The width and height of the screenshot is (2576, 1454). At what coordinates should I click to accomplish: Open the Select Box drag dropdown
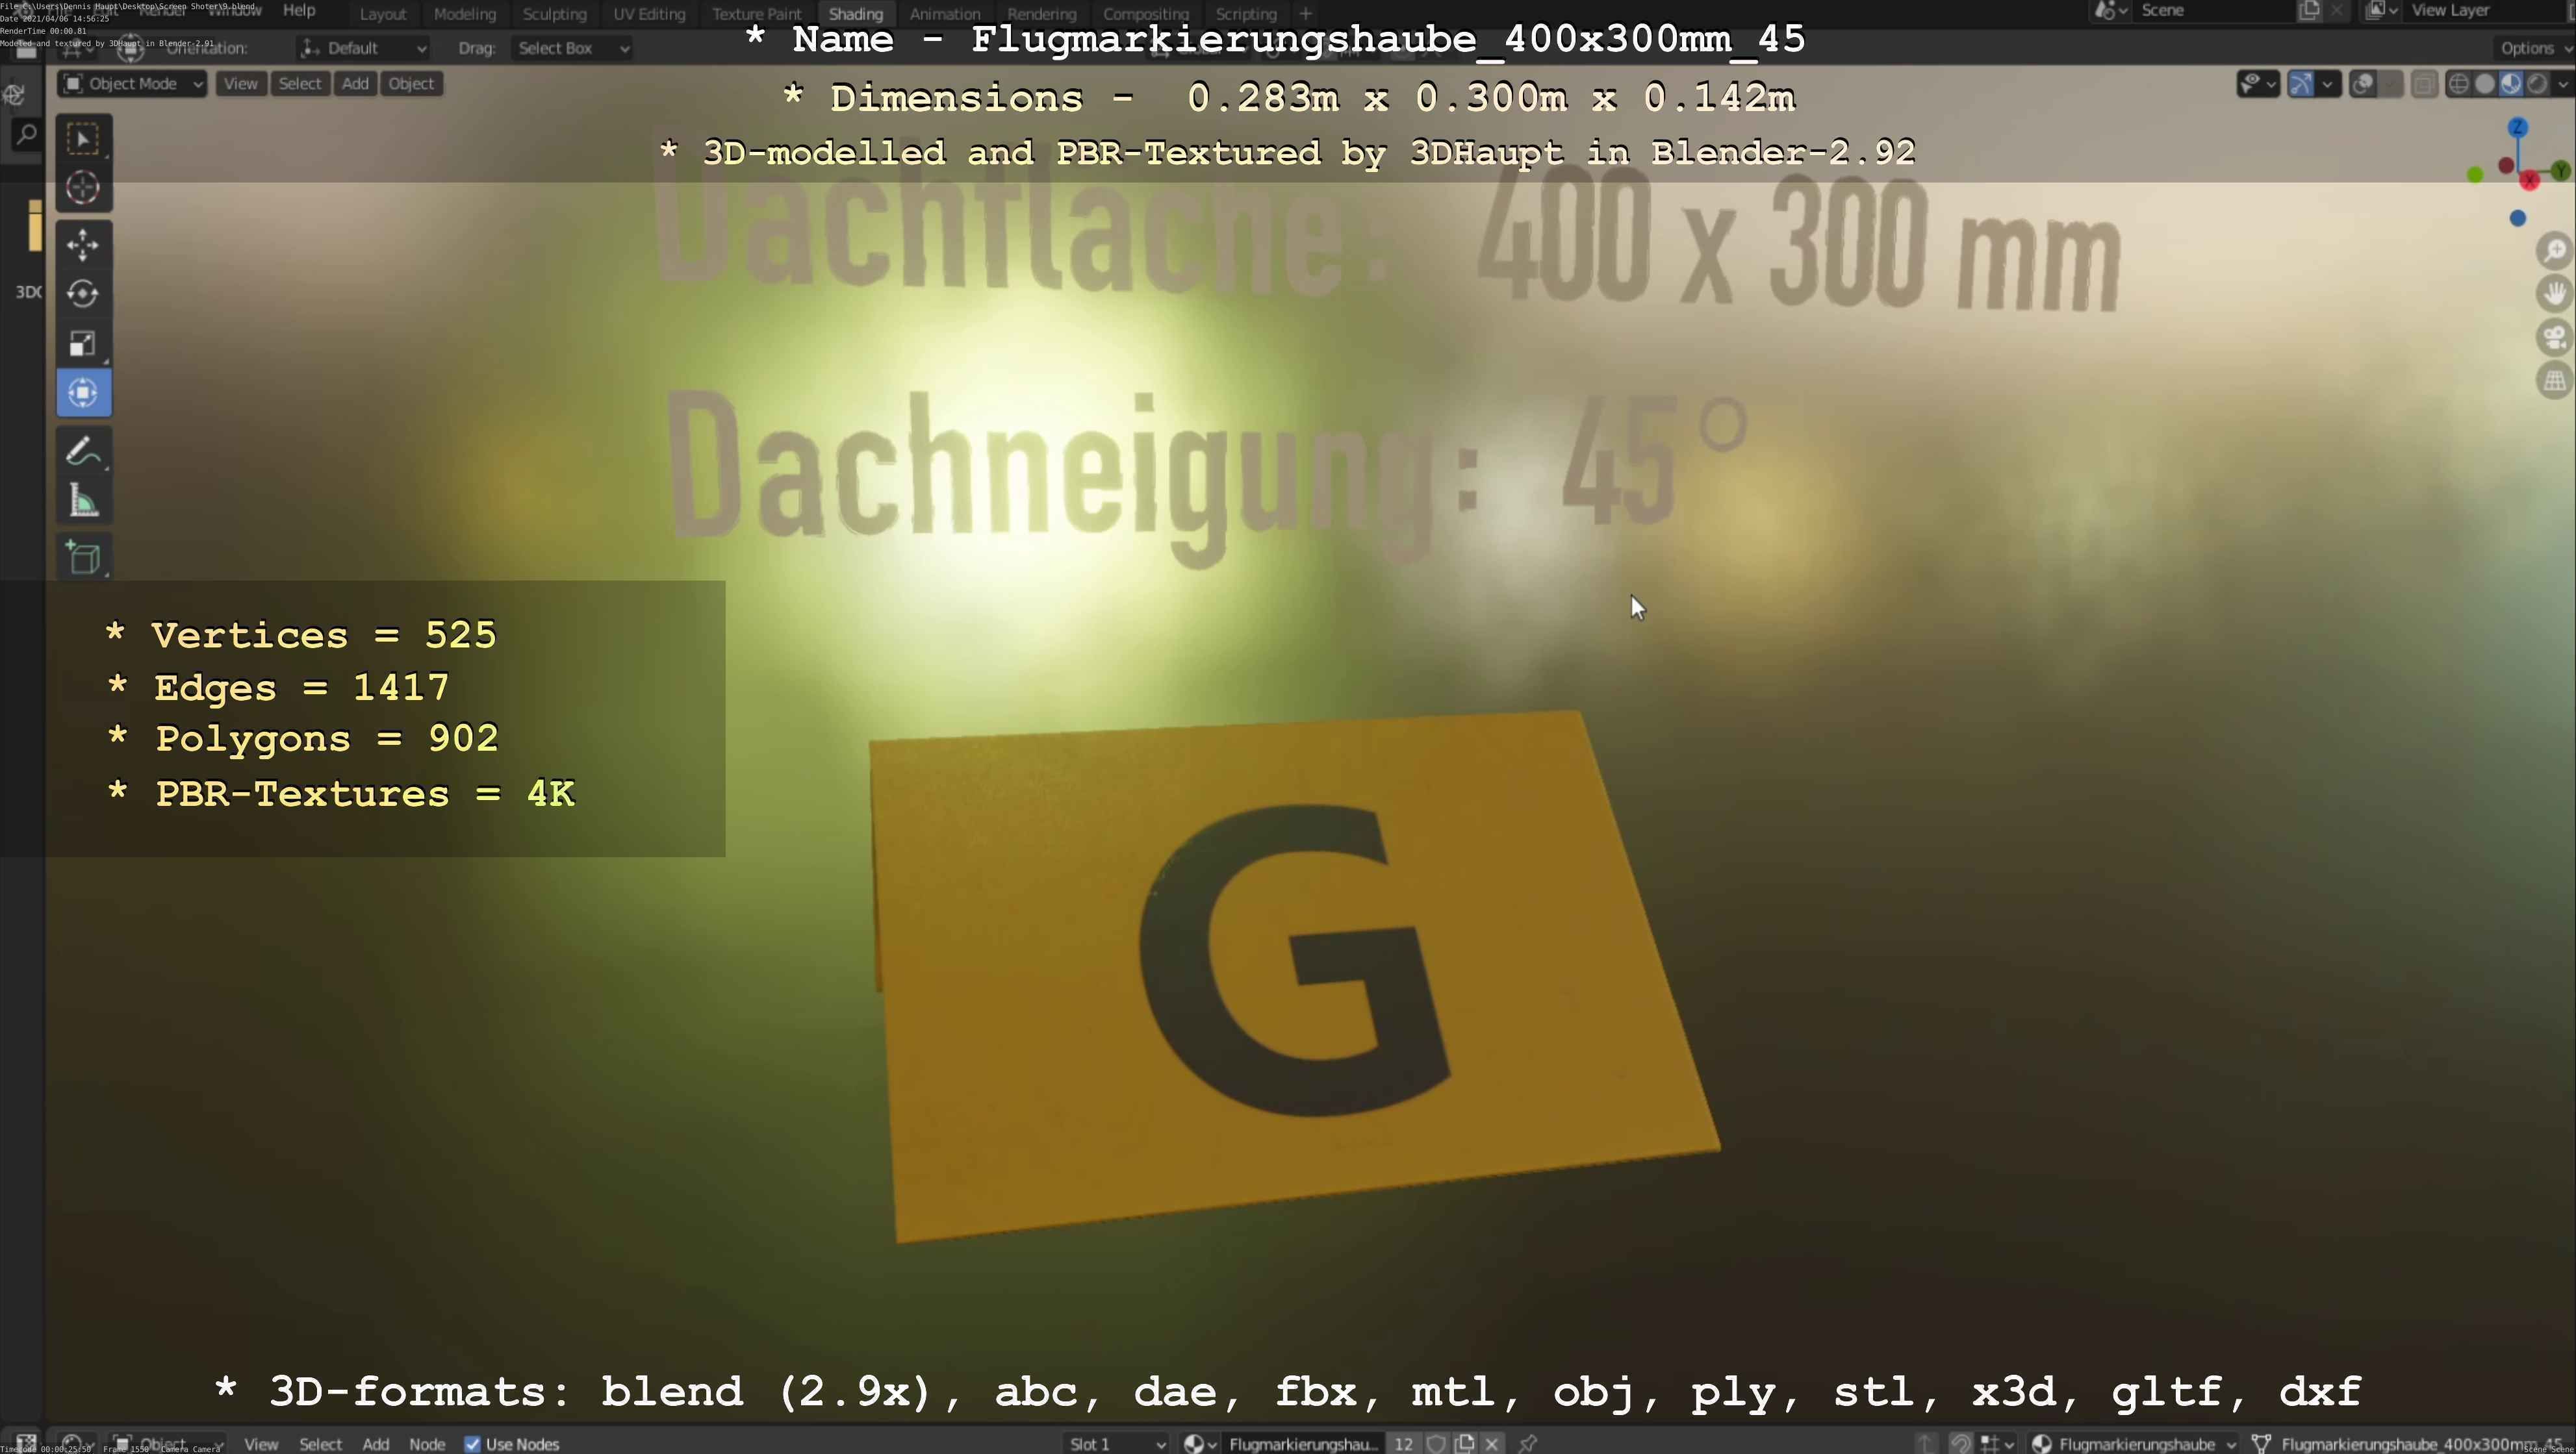pos(572,48)
